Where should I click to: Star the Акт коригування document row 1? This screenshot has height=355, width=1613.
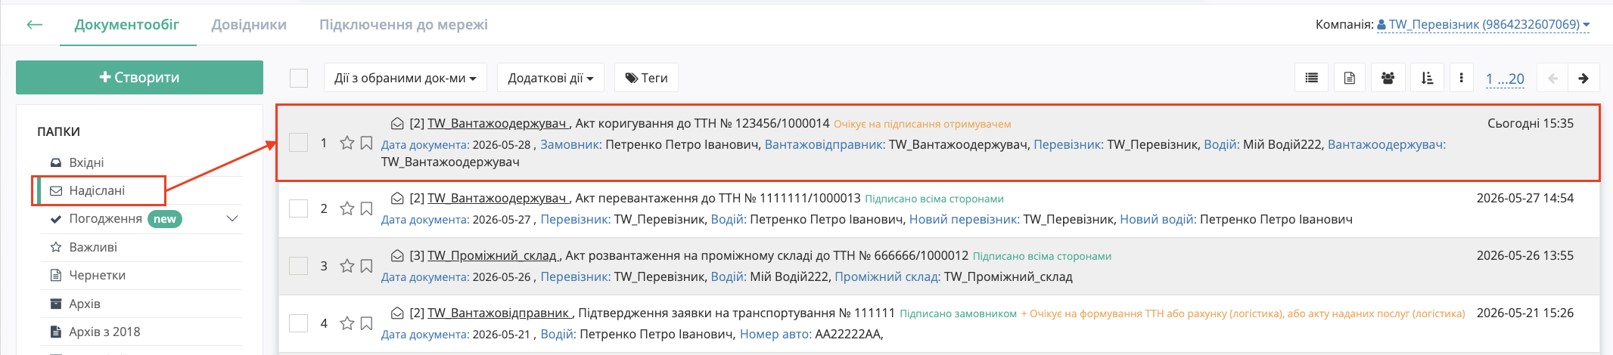point(347,143)
